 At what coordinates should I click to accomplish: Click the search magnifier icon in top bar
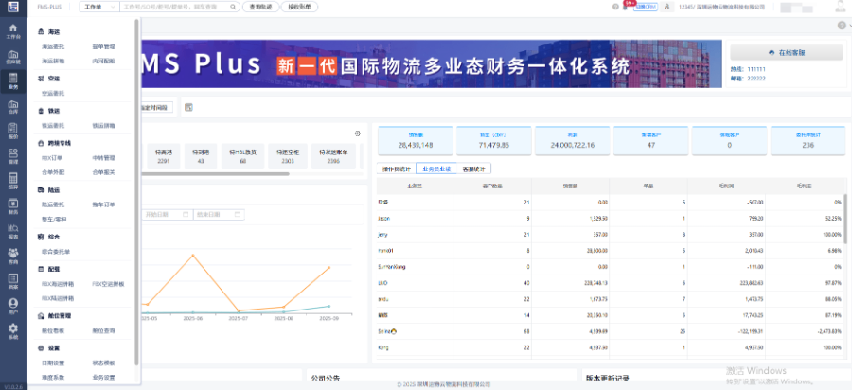234,7
